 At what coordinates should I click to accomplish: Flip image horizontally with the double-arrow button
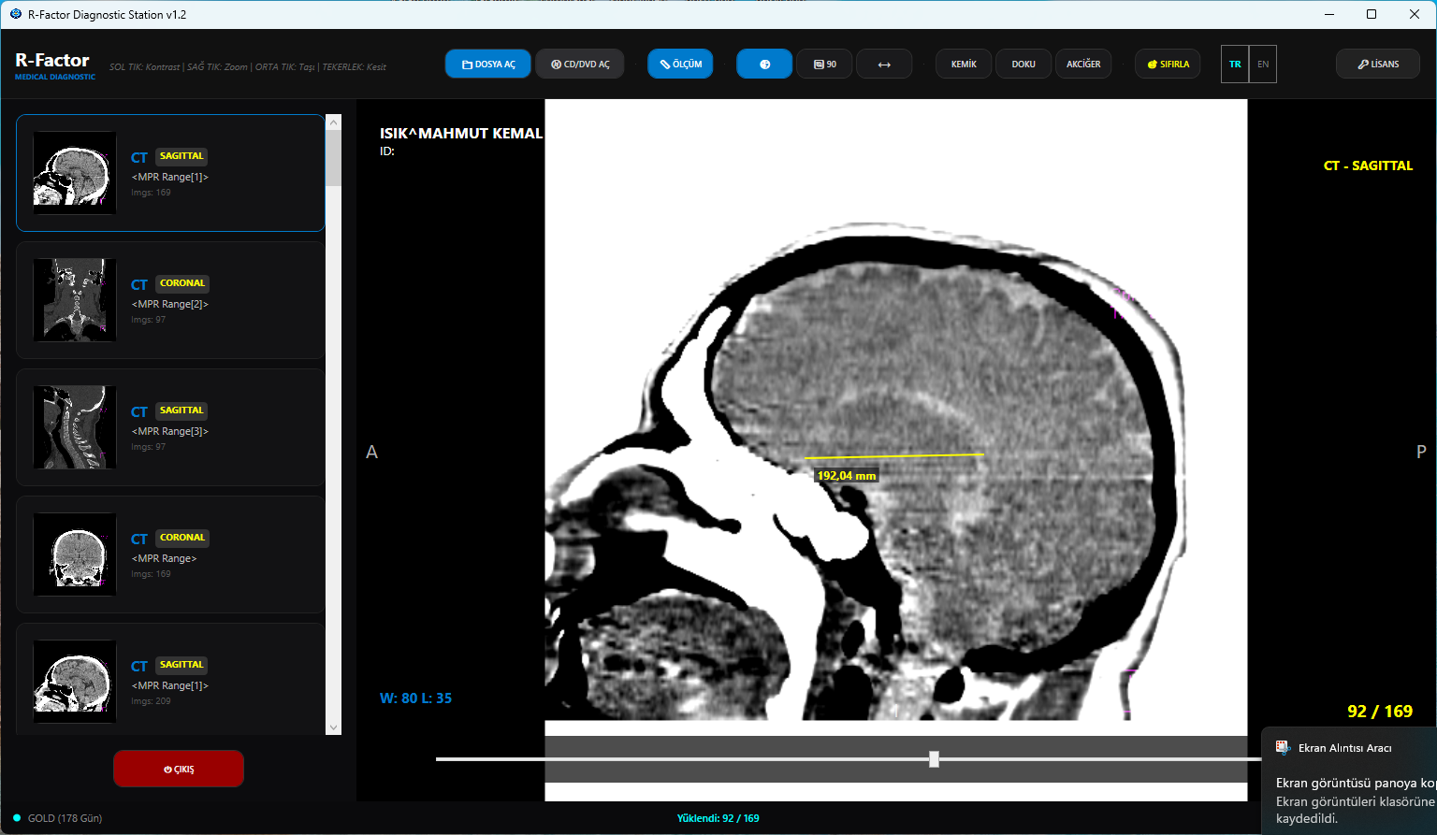[884, 65]
